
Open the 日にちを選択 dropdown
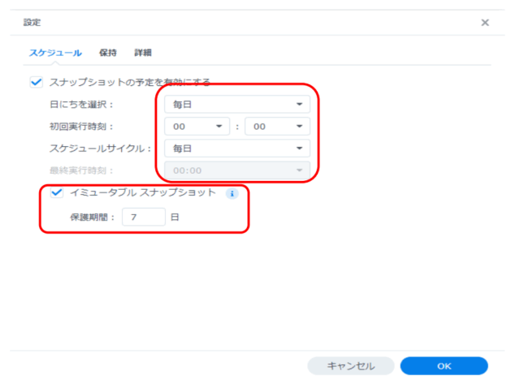point(236,105)
